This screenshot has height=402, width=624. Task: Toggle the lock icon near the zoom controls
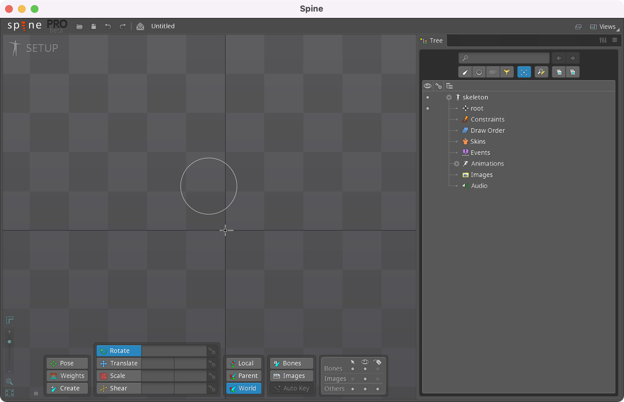36,393
